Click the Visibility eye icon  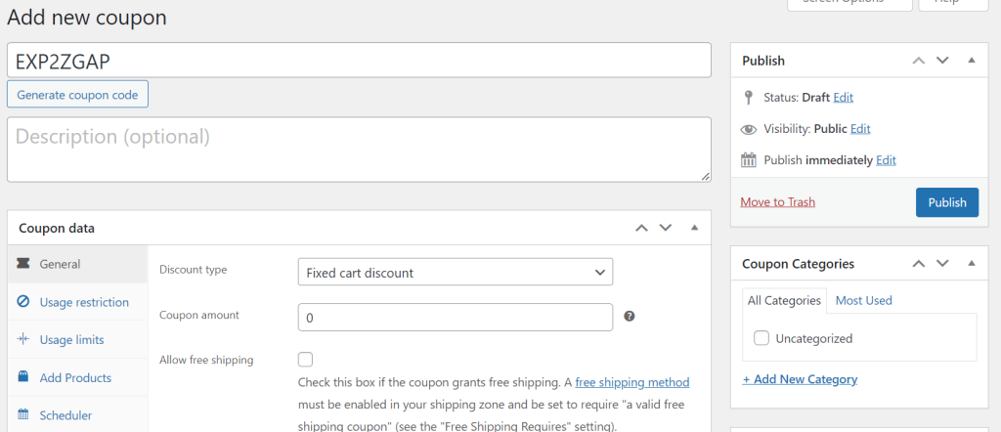pyautogui.click(x=748, y=130)
